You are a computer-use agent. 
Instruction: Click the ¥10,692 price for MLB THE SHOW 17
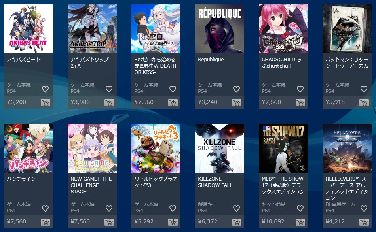point(273,221)
